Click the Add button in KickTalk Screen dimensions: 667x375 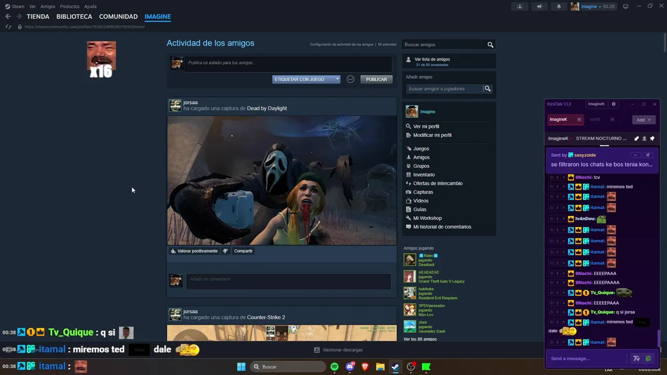(644, 120)
